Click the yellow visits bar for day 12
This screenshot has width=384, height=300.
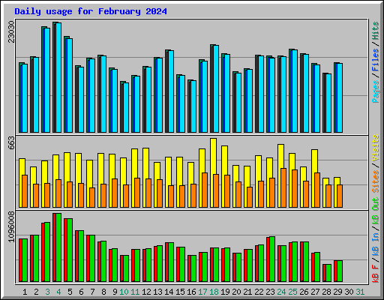click(145, 163)
